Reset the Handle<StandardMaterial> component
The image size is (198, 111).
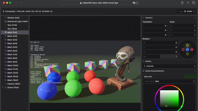tap(195, 71)
